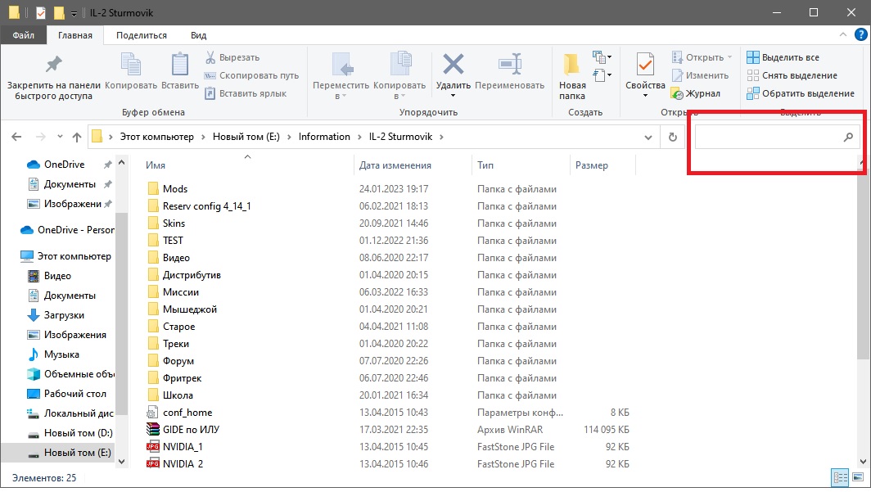Open the Файл menu
The height and width of the screenshot is (492, 871).
23,35
